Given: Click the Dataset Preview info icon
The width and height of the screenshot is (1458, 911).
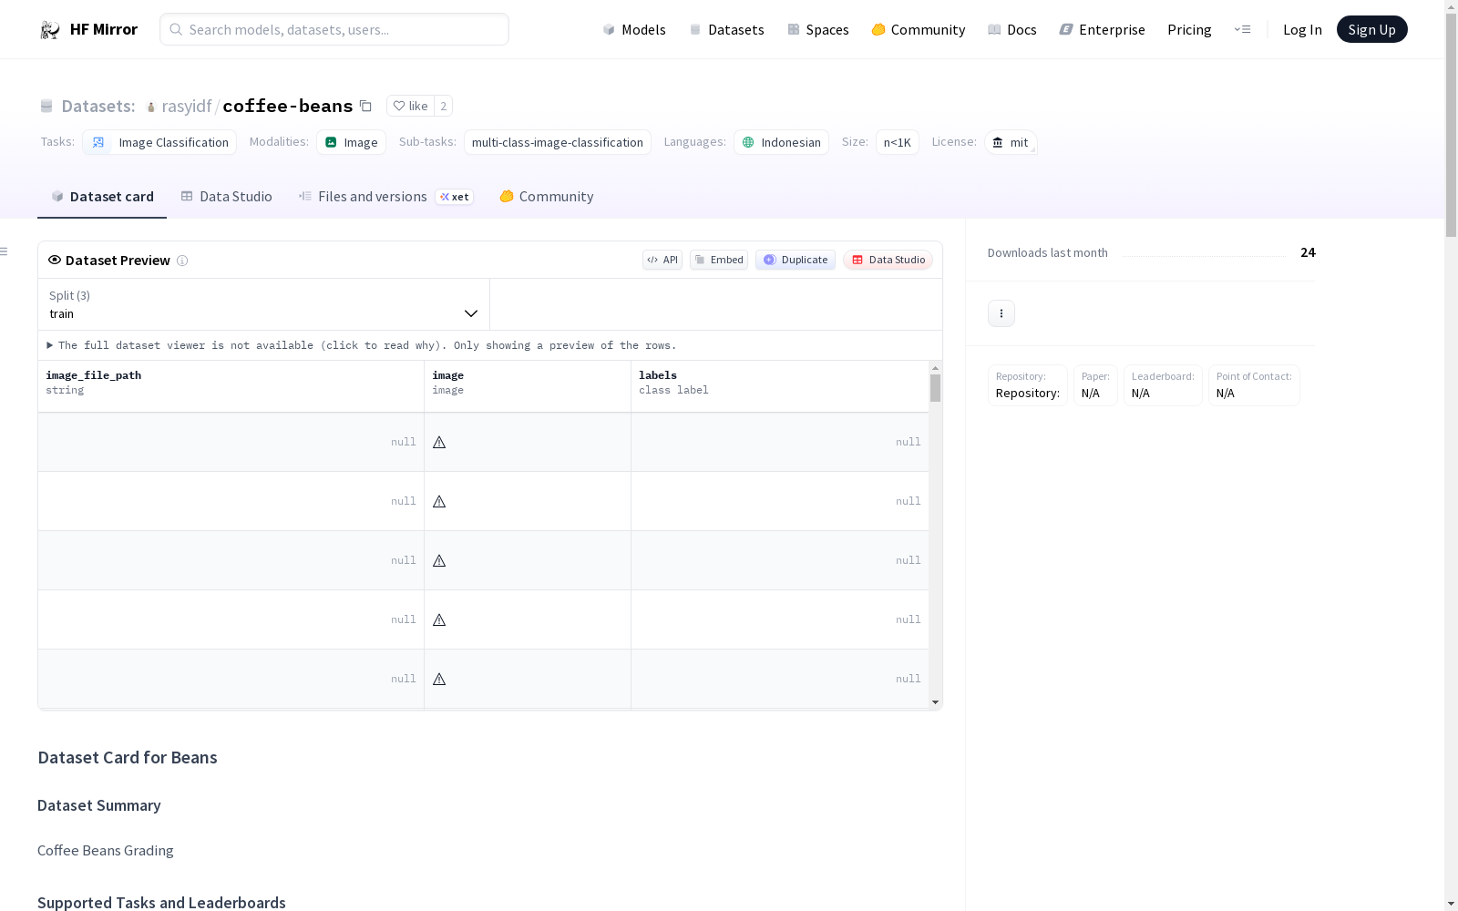Looking at the screenshot, I should click(x=182, y=261).
